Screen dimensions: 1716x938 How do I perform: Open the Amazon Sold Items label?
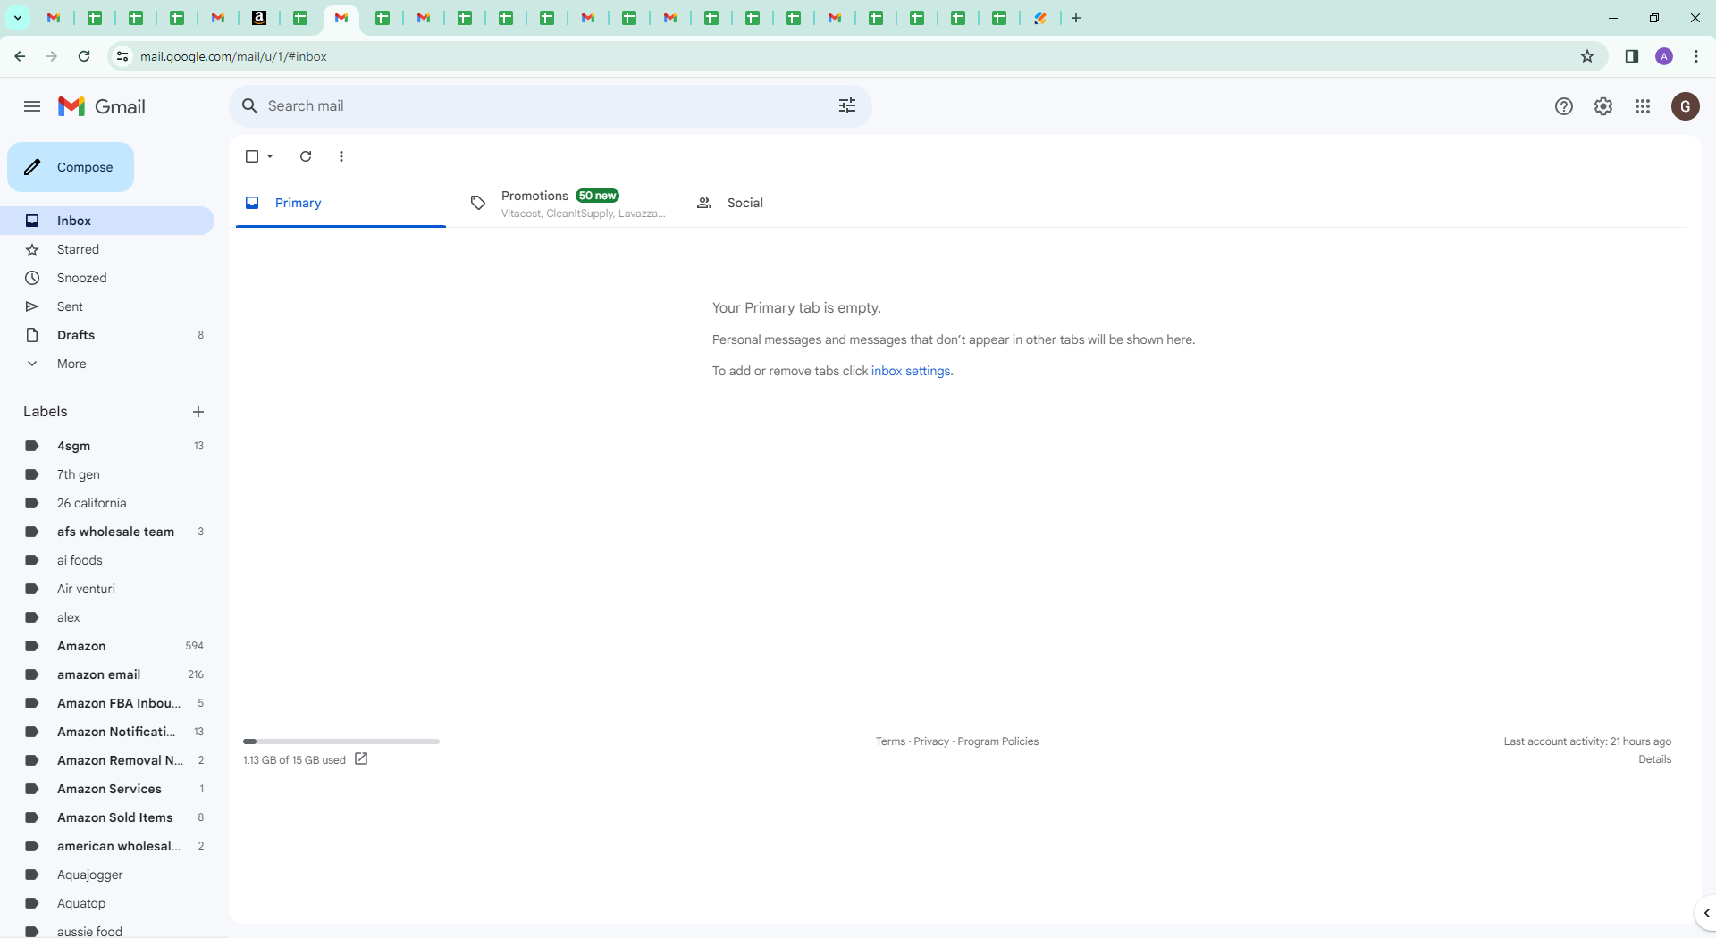tap(107, 817)
